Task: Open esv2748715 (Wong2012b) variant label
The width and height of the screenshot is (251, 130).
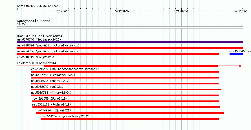Action: 36,57
